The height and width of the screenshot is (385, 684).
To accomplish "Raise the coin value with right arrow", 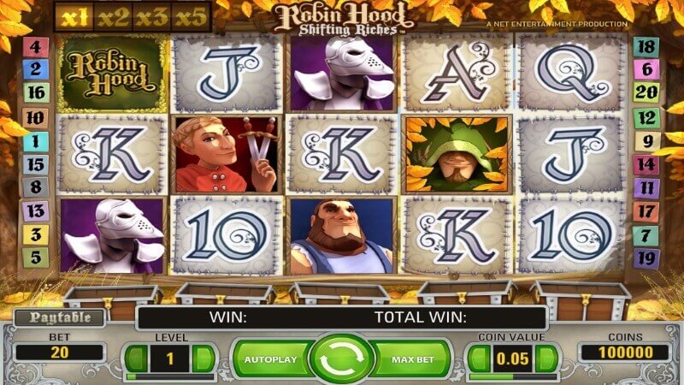I will click(x=546, y=358).
